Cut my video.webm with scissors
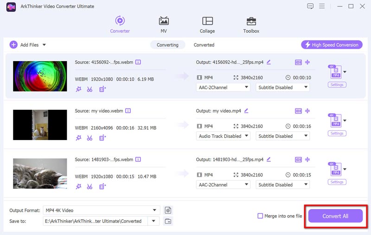Image resolution: width=371 pixels, height=235 pixels. coord(90,138)
